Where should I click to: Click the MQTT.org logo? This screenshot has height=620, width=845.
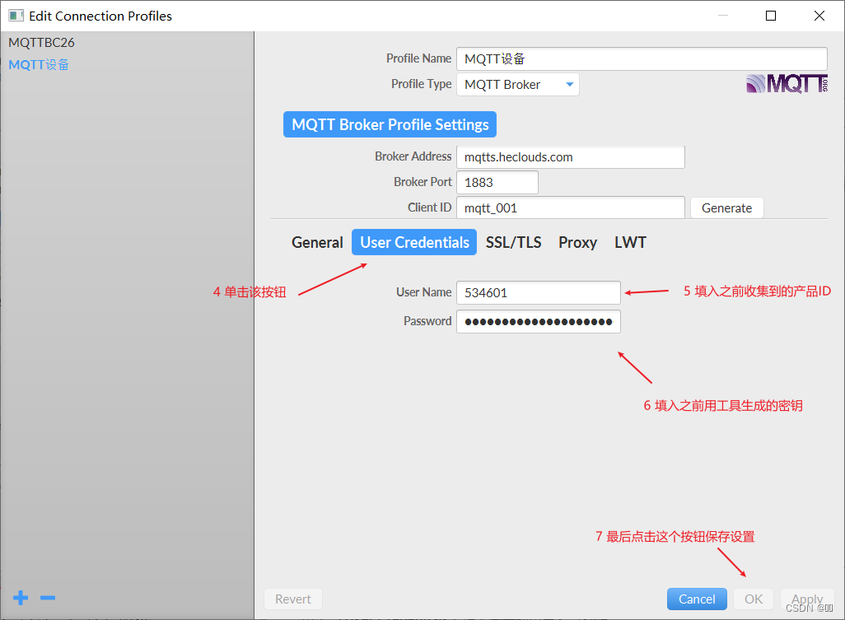point(787,83)
